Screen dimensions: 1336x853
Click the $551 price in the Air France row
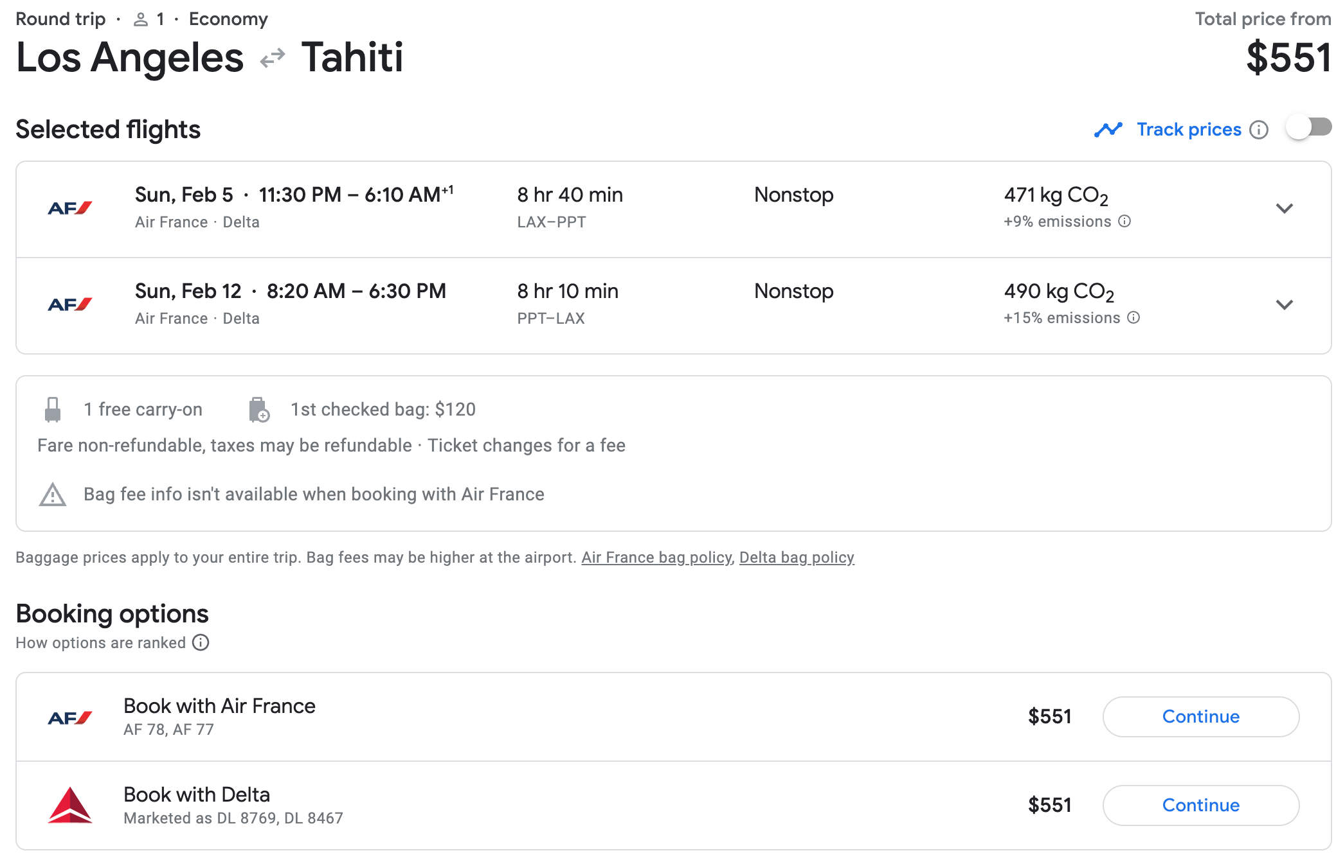coord(1049,717)
